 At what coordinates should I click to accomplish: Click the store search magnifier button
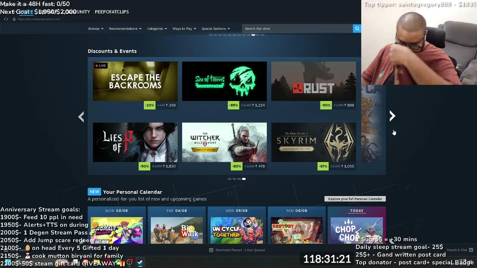tap(357, 29)
